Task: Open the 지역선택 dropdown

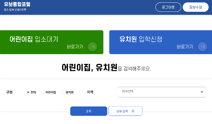Action: 162,92
